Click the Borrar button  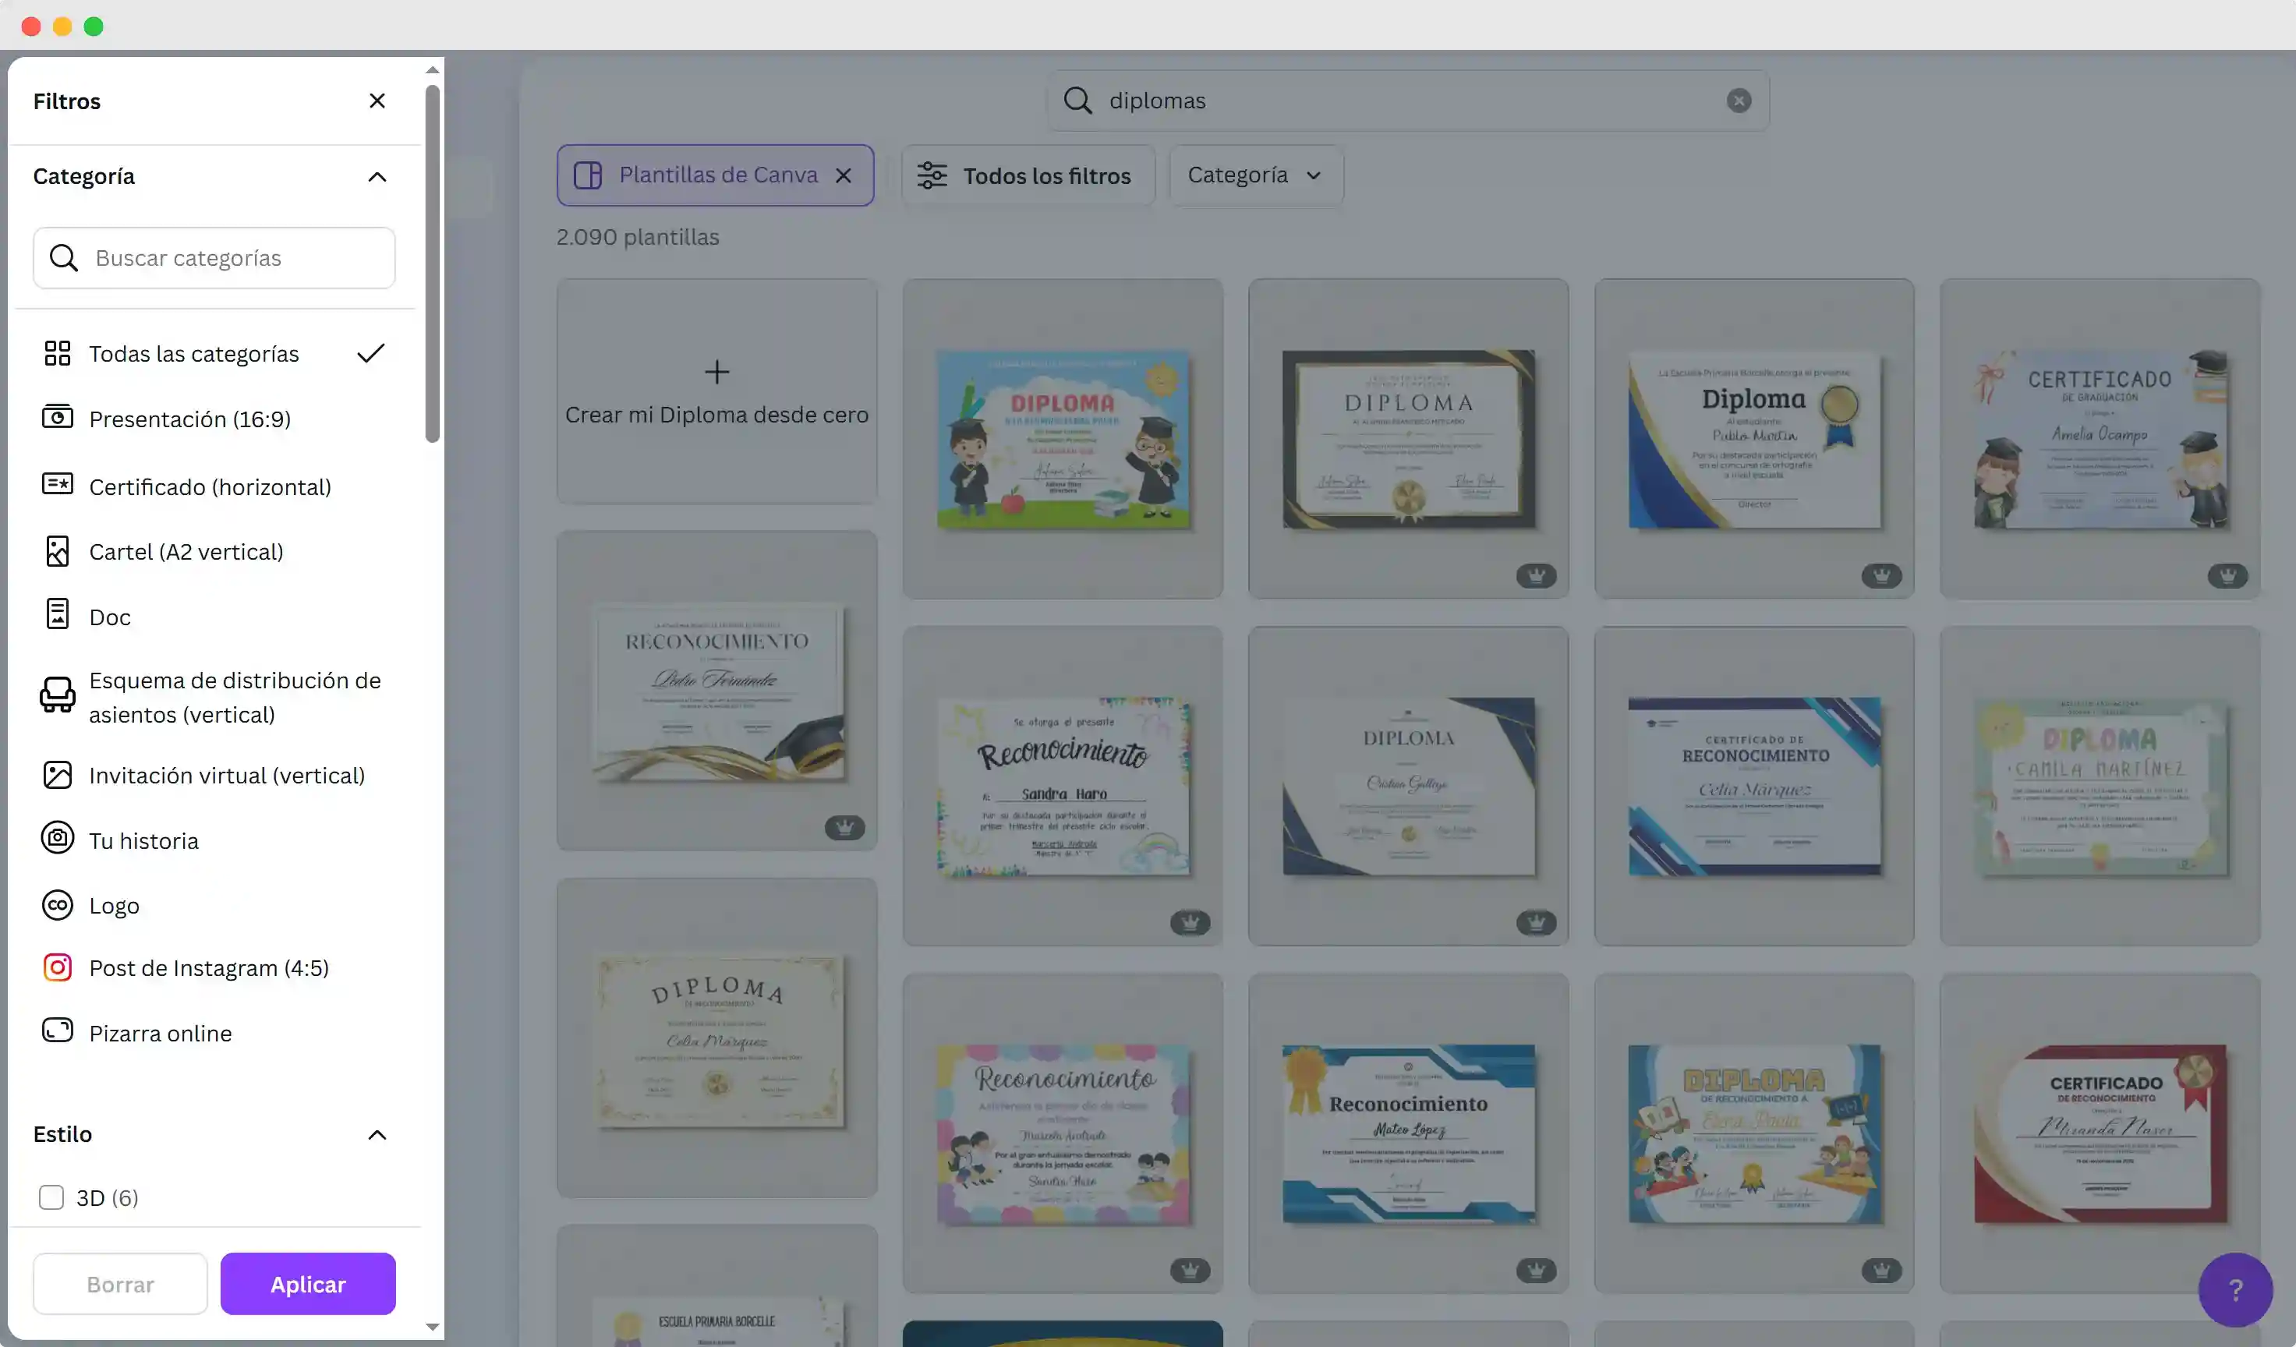point(120,1284)
